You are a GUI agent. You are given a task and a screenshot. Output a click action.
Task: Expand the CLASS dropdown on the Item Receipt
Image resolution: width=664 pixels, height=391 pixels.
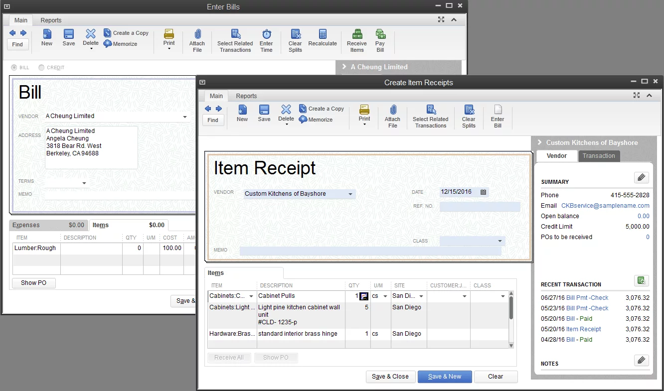click(x=500, y=241)
